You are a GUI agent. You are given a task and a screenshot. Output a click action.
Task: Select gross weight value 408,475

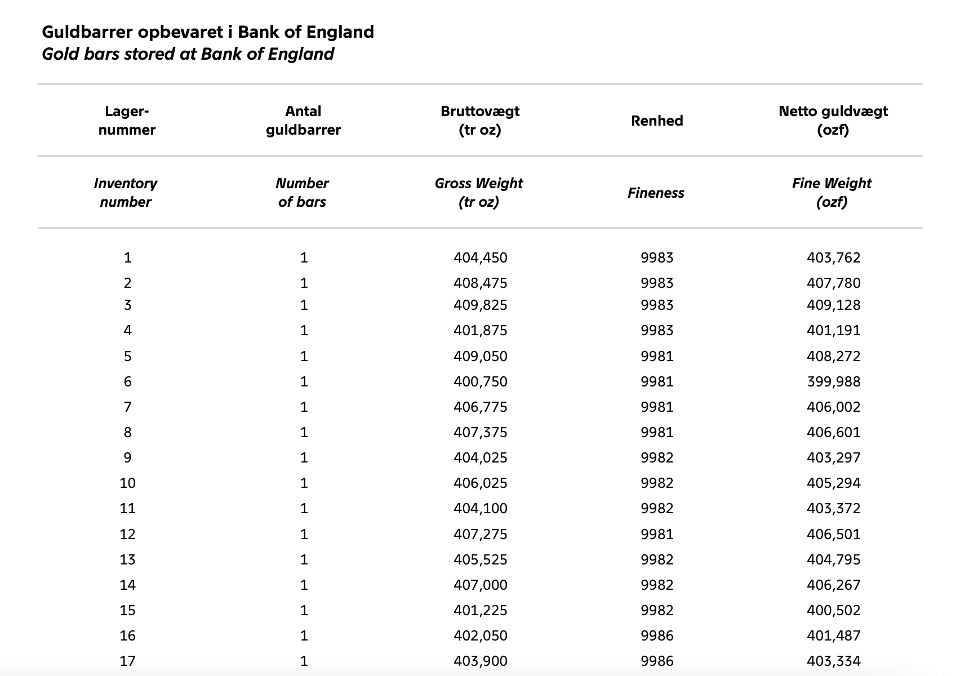(x=481, y=283)
